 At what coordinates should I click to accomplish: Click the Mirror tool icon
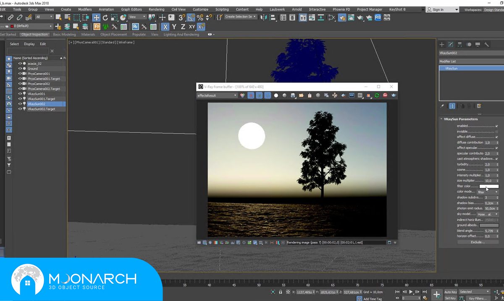pos(264,17)
